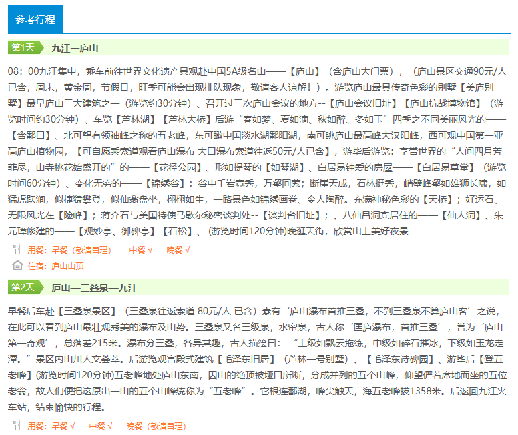Click the text 晚逛天街，欣赏山上美好夜景
This screenshot has width=518, height=435.
[348, 231]
